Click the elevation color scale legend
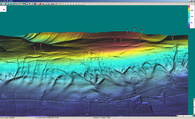 click(x=189, y=17)
